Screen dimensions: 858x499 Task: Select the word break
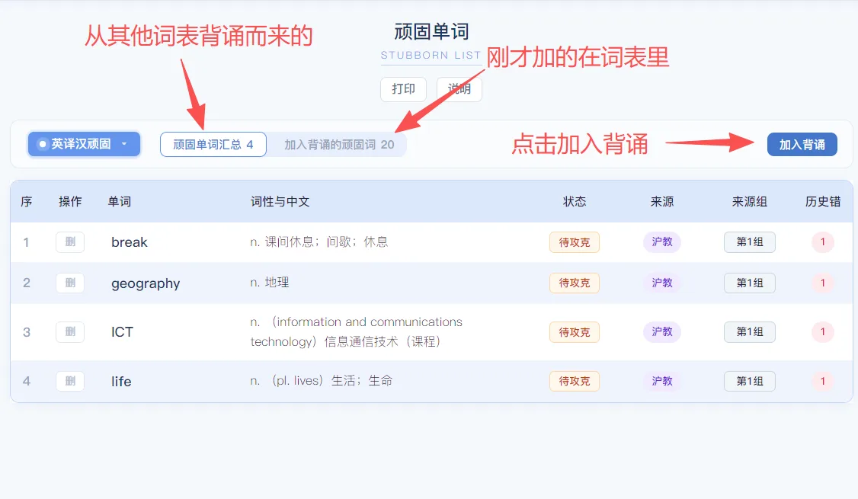tap(129, 242)
